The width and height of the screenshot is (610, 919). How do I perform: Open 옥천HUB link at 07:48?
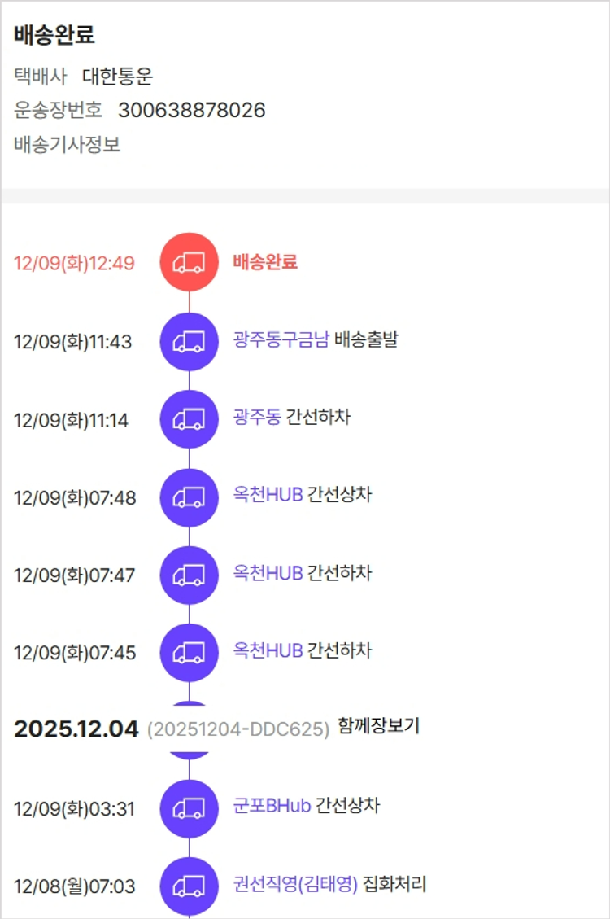pyautogui.click(x=268, y=495)
